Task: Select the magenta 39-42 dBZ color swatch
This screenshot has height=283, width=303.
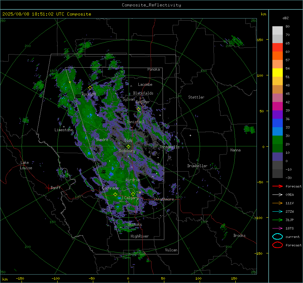Action: point(277,106)
